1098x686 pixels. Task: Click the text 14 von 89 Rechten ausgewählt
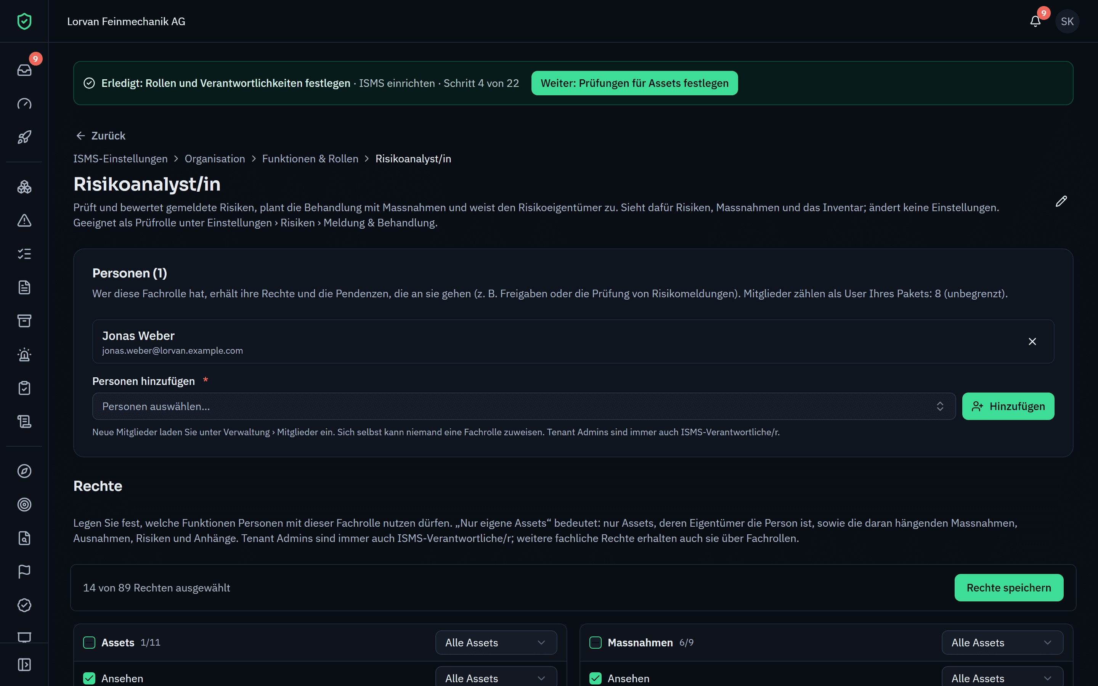tap(157, 588)
